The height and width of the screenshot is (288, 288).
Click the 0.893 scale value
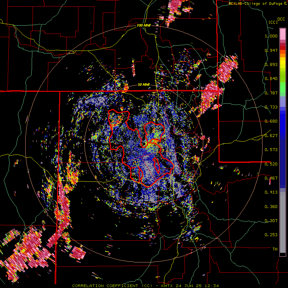point(271,64)
